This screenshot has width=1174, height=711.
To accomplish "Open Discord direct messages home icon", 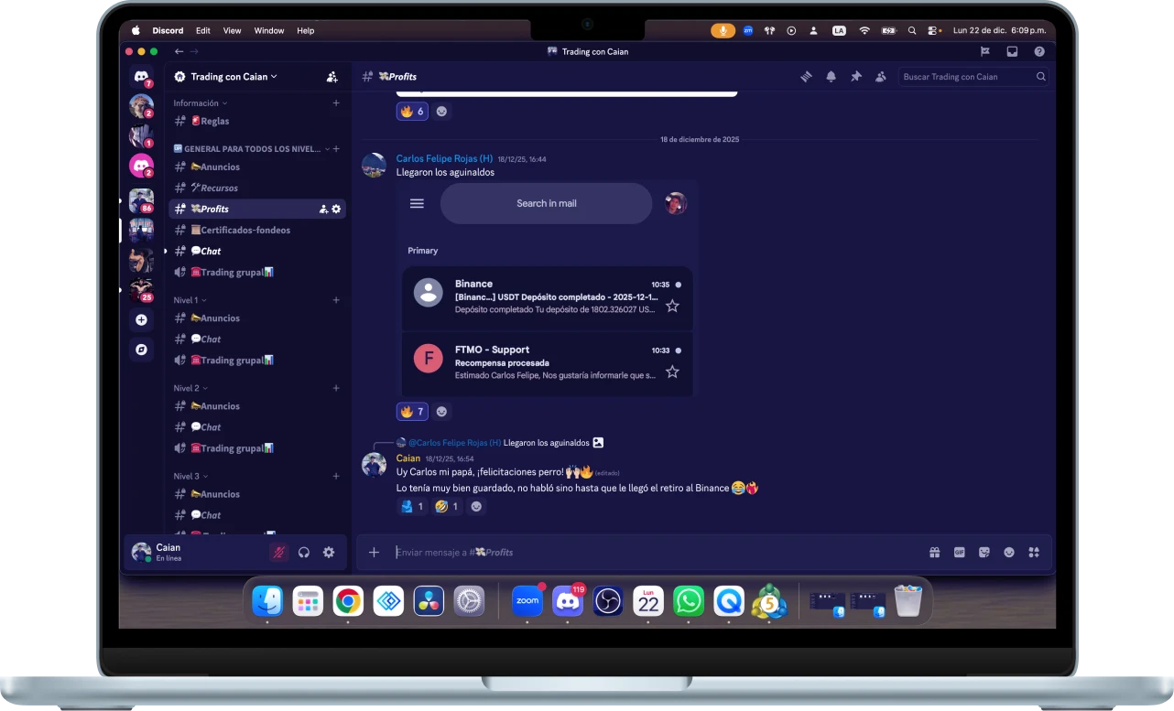I will tap(141, 78).
